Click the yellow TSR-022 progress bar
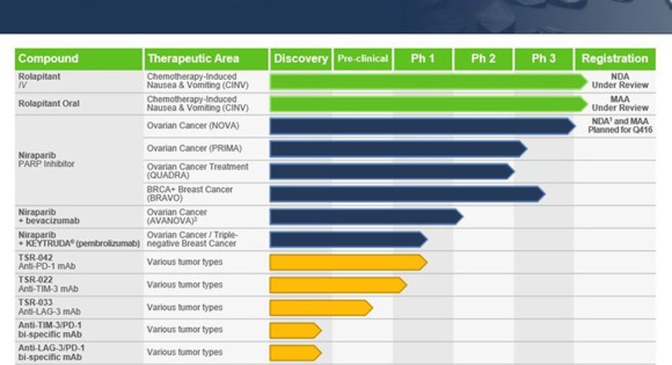 (338, 285)
